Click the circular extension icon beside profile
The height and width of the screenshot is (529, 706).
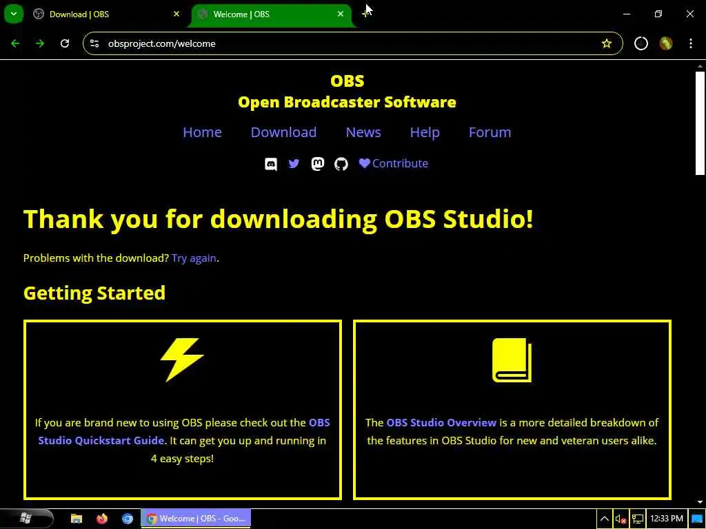[x=641, y=43]
